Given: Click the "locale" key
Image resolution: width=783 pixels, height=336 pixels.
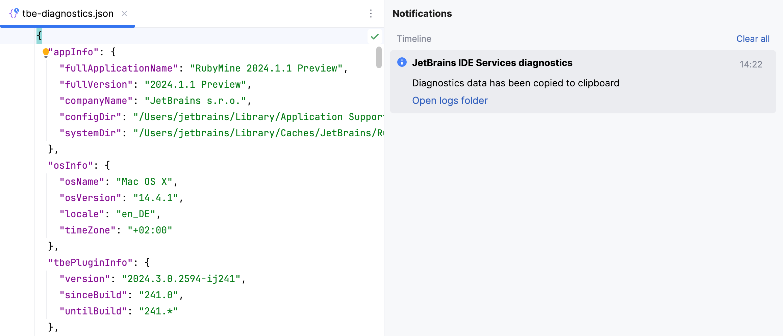Looking at the screenshot, I should tap(82, 214).
